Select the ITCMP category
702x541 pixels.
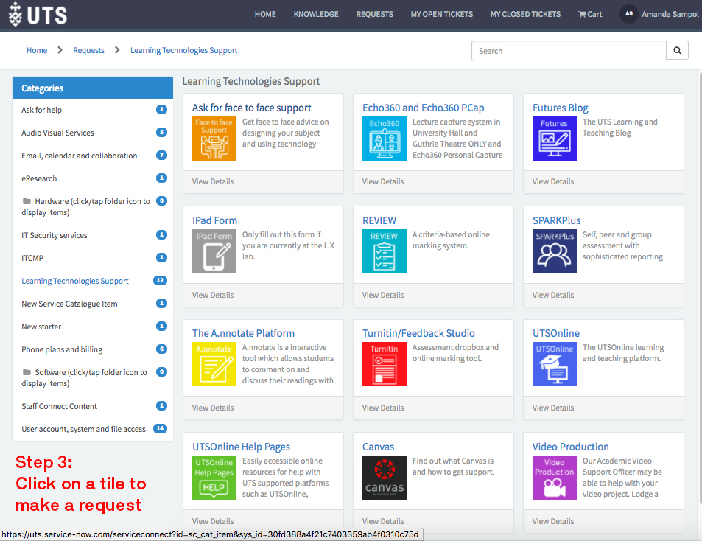[32, 258]
